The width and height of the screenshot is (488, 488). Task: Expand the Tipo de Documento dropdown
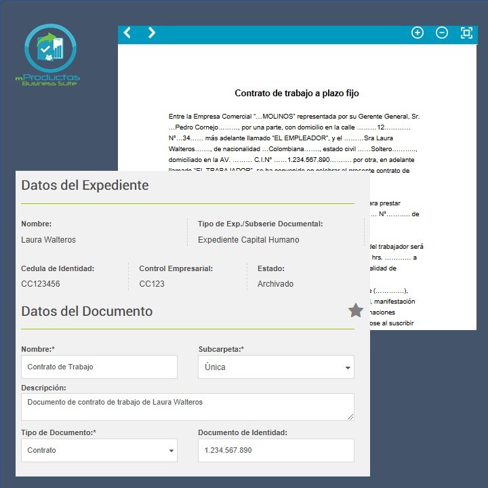[99, 450]
